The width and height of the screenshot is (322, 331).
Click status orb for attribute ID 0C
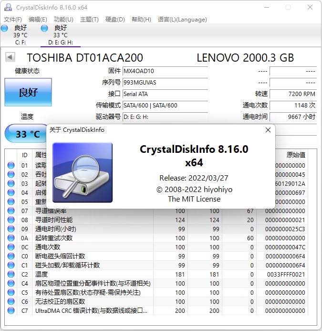click(x=11, y=247)
